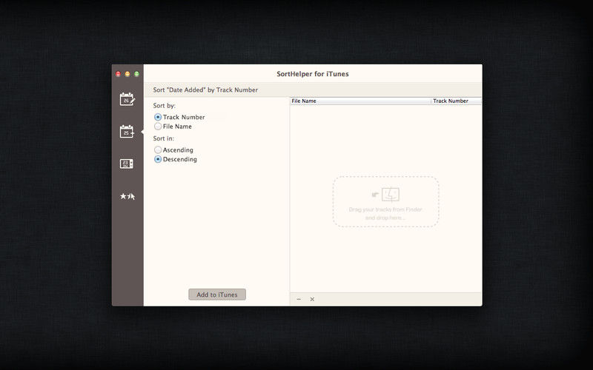Open the calendar with pencil sidebar icon

(127, 99)
